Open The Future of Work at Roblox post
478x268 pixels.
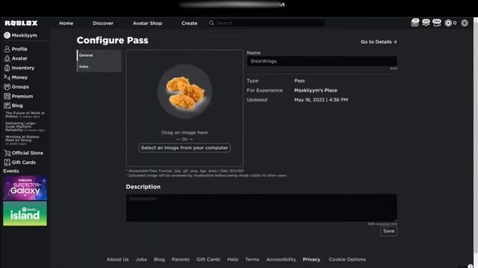pos(25,115)
